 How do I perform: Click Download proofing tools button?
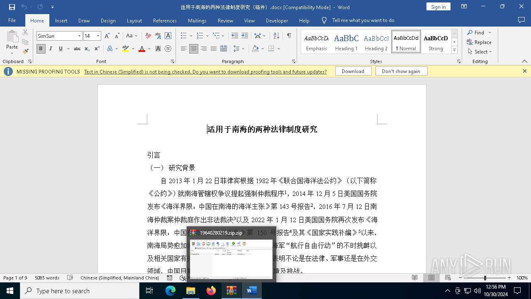pyautogui.click(x=353, y=71)
